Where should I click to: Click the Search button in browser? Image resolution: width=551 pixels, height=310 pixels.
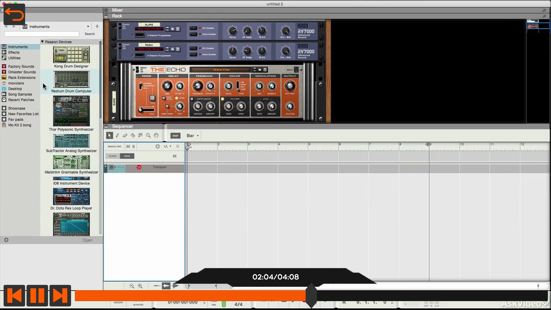90,34
